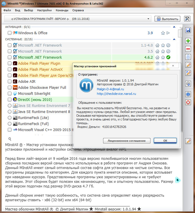Click the blue-page edit icon in sidebar
The image size is (195, 213).
click(x=188, y=73)
